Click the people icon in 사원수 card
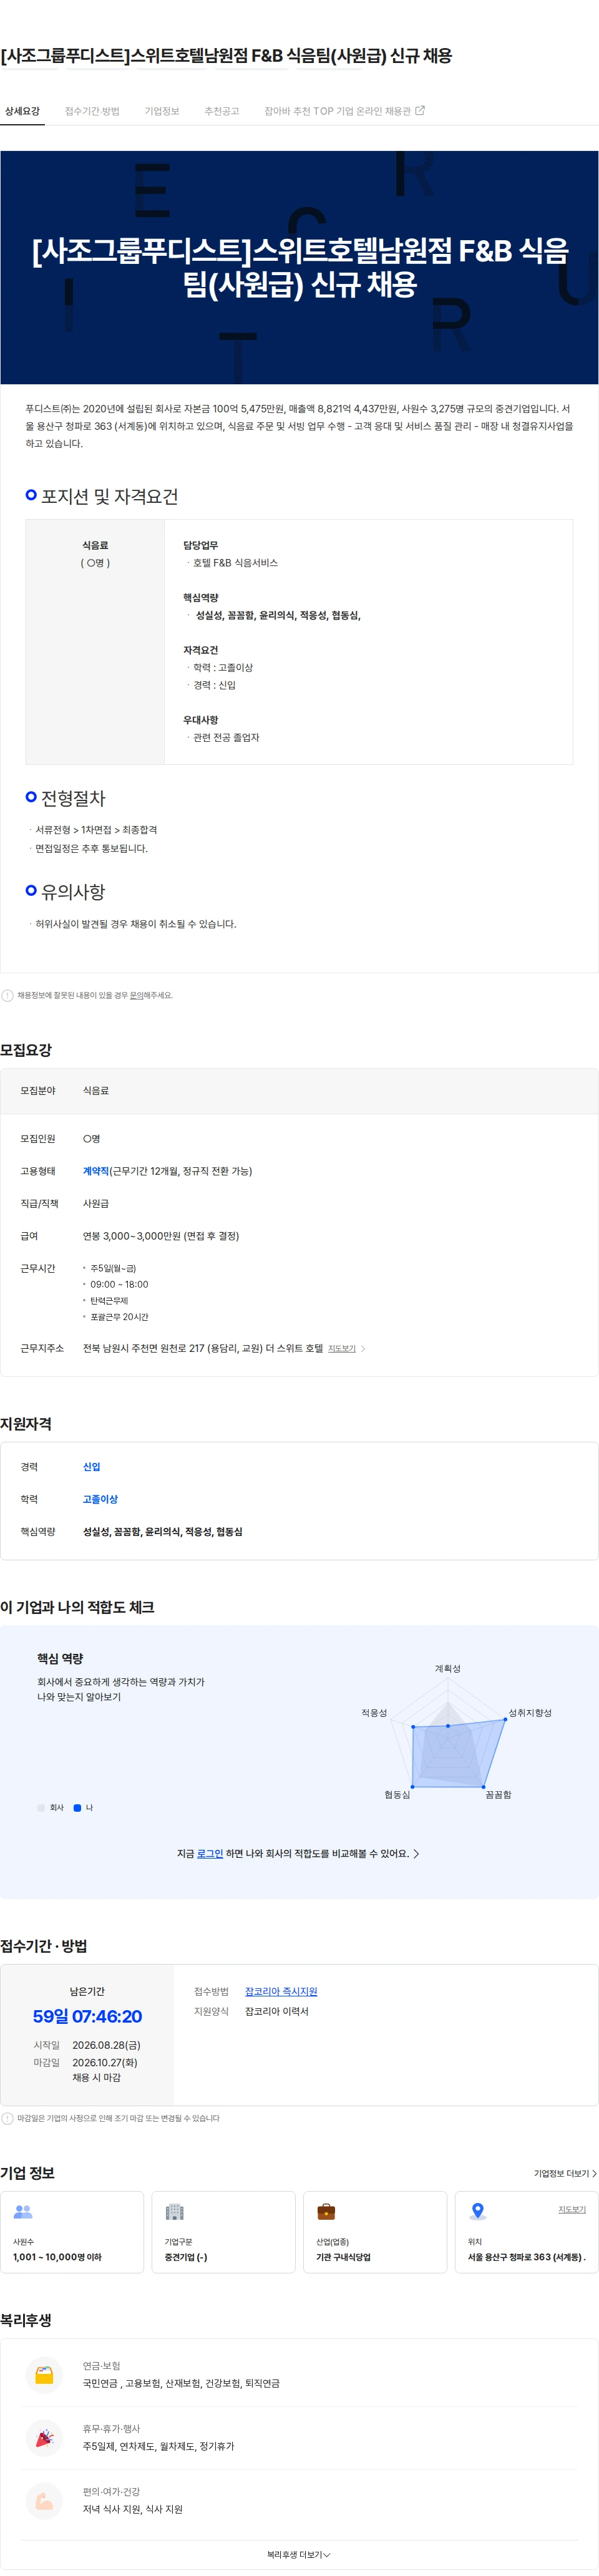The height and width of the screenshot is (2576, 599). pos(23,2211)
